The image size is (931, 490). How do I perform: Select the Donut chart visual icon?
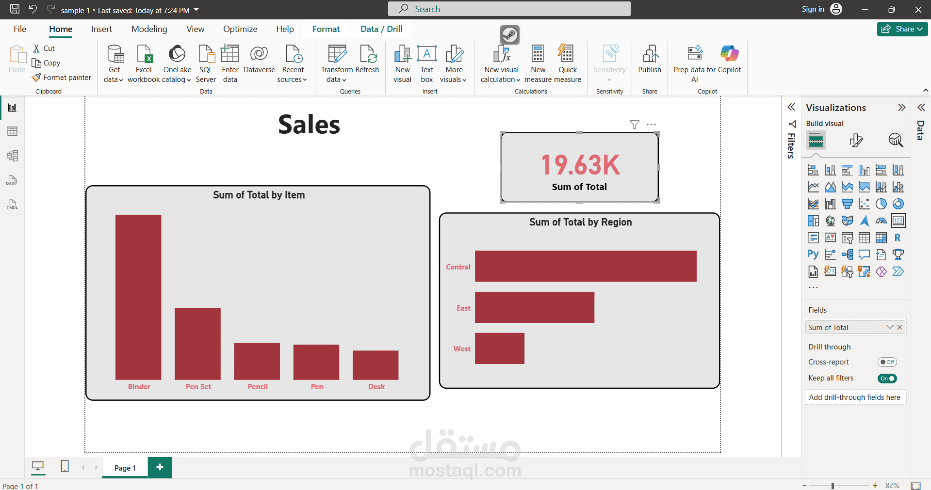point(898,204)
